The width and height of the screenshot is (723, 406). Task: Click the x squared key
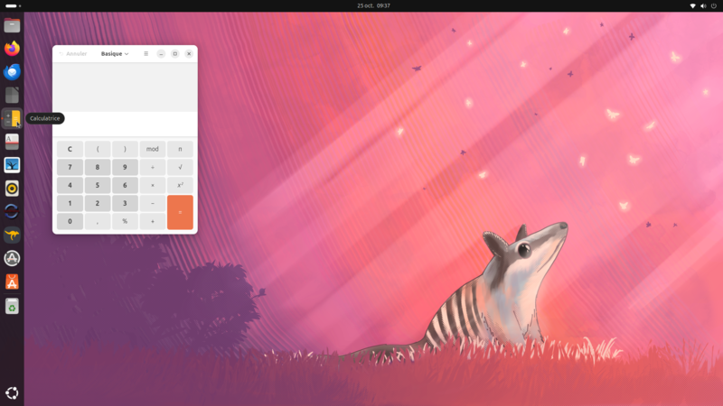coord(180,185)
